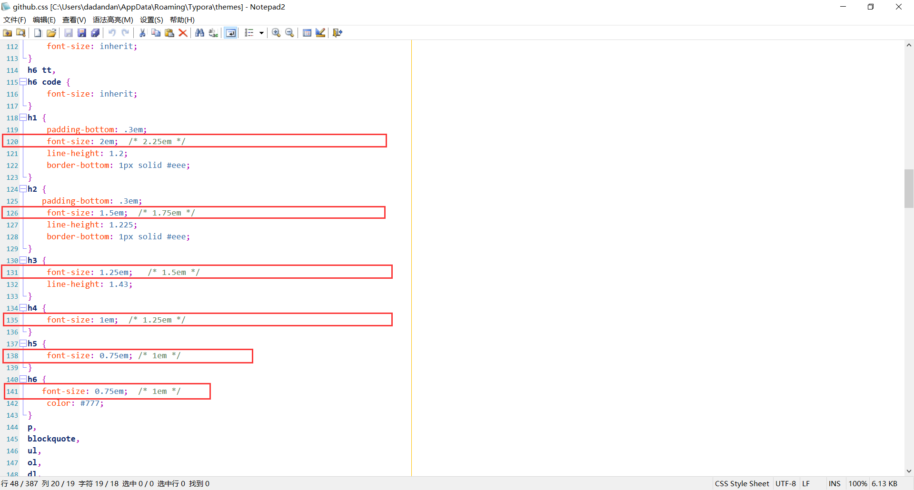Click '列 20 / 19' status entry
This screenshot has width=914, height=490.
tap(58, 484)
